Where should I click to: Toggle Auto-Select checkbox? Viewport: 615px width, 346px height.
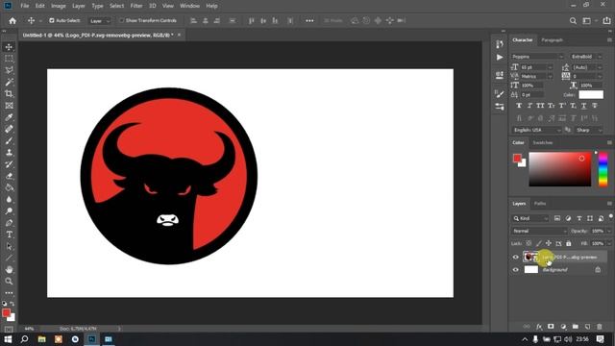51,20
